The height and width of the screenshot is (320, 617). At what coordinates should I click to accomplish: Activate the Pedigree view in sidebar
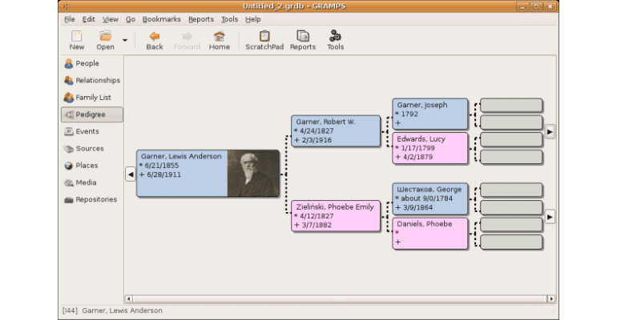coord(91,114)
